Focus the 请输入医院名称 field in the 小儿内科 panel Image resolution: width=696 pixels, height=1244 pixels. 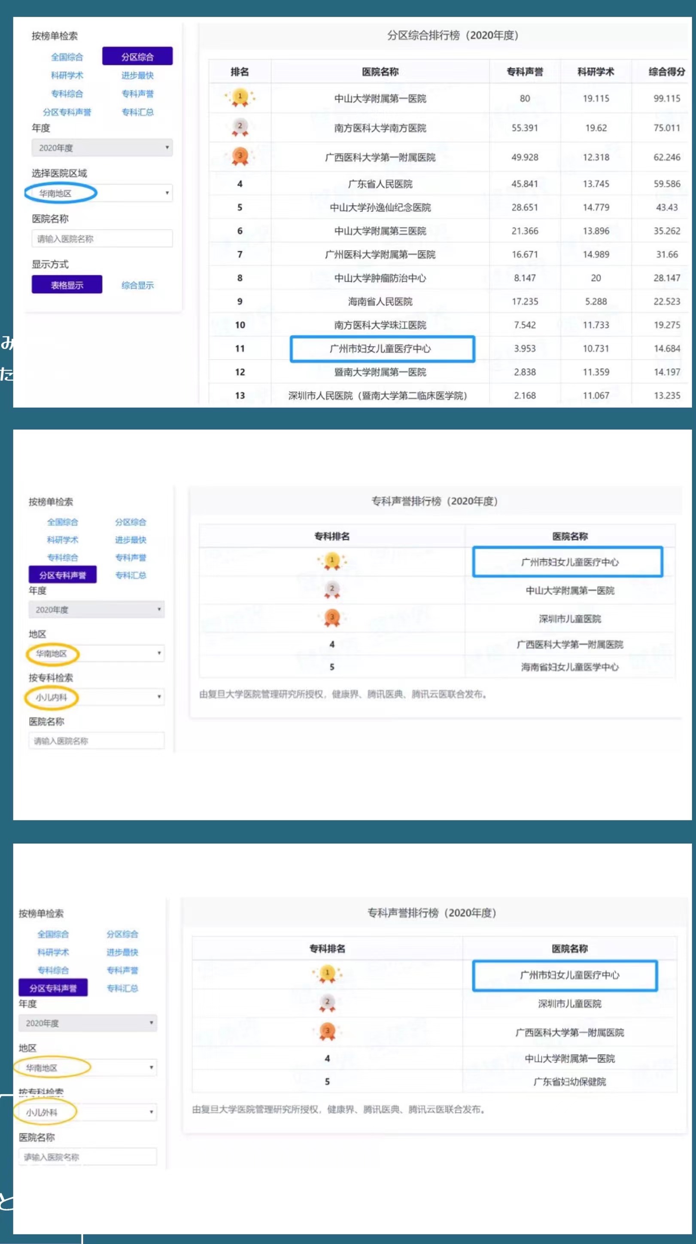[97, 740]
